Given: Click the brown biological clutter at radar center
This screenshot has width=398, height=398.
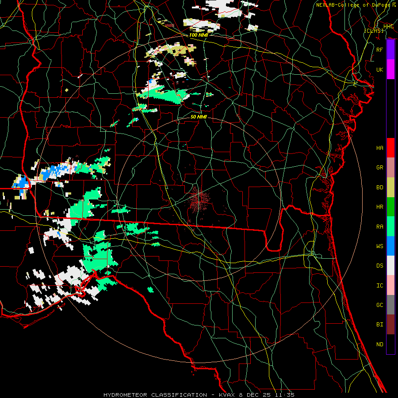Looking at the screenshot, I should click(x=200, y=199).
